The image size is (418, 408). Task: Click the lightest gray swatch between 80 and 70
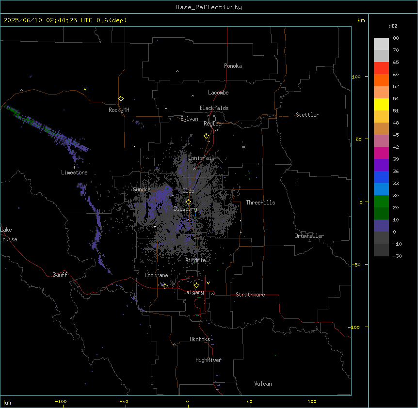381,44
